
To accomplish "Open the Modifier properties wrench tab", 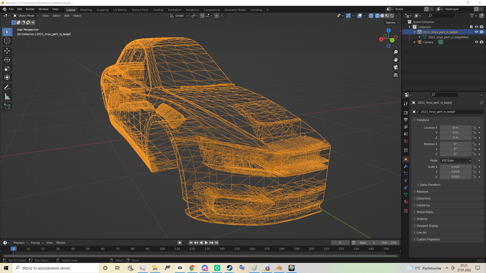I will (406, 166).
